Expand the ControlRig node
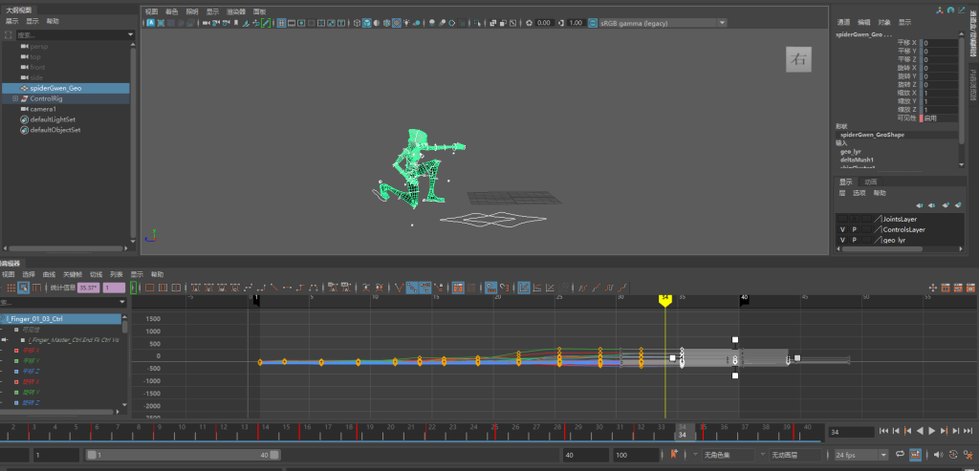Viewport: 979px width, 471px height. (15, 98)
